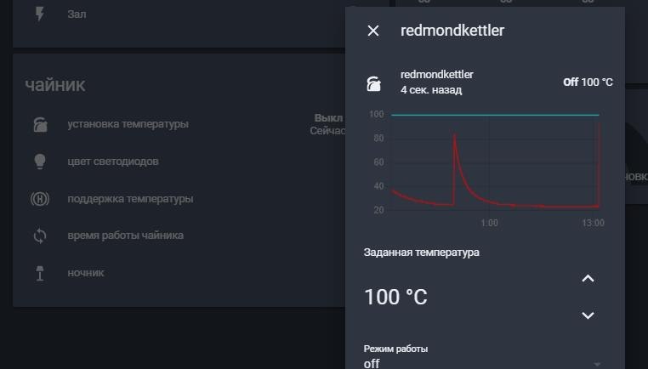The image size is (648, 369).
Task: Click the Заданная температура label
Action: (421, 253)
